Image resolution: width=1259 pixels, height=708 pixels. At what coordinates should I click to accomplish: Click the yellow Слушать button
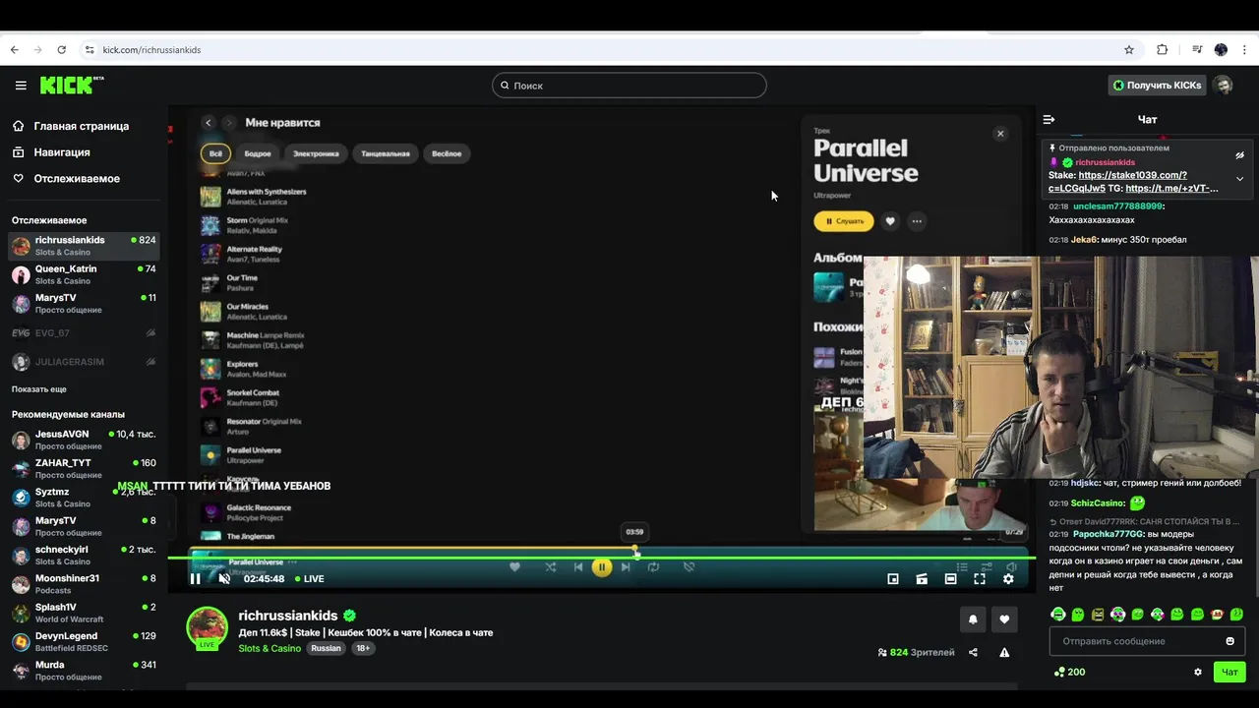coord(843,221)
